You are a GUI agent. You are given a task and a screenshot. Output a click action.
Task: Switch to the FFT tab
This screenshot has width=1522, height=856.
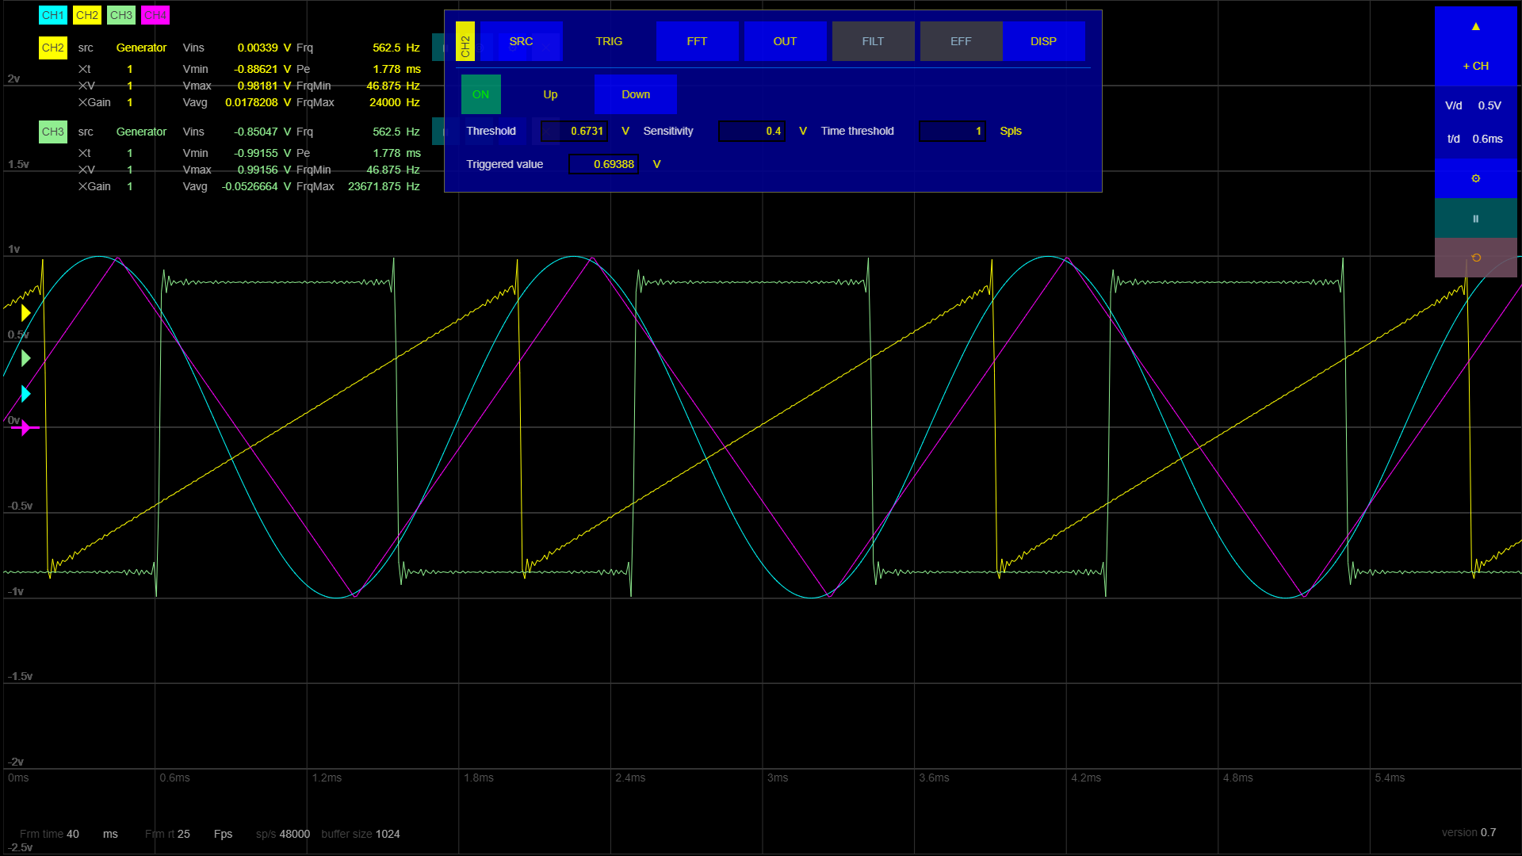click(x=697, y=41)
